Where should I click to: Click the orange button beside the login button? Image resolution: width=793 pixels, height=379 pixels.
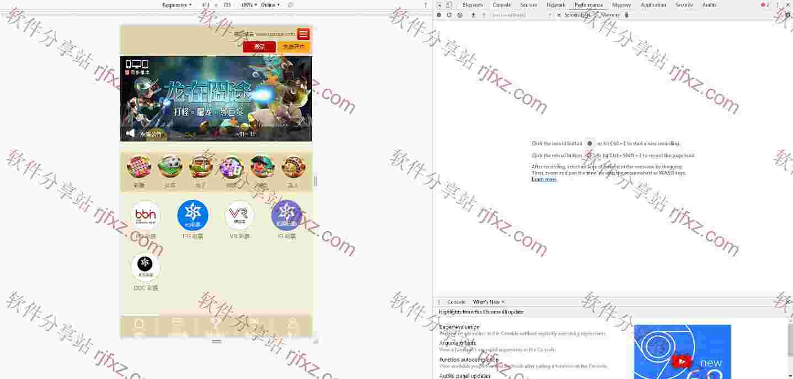[294, 47]
